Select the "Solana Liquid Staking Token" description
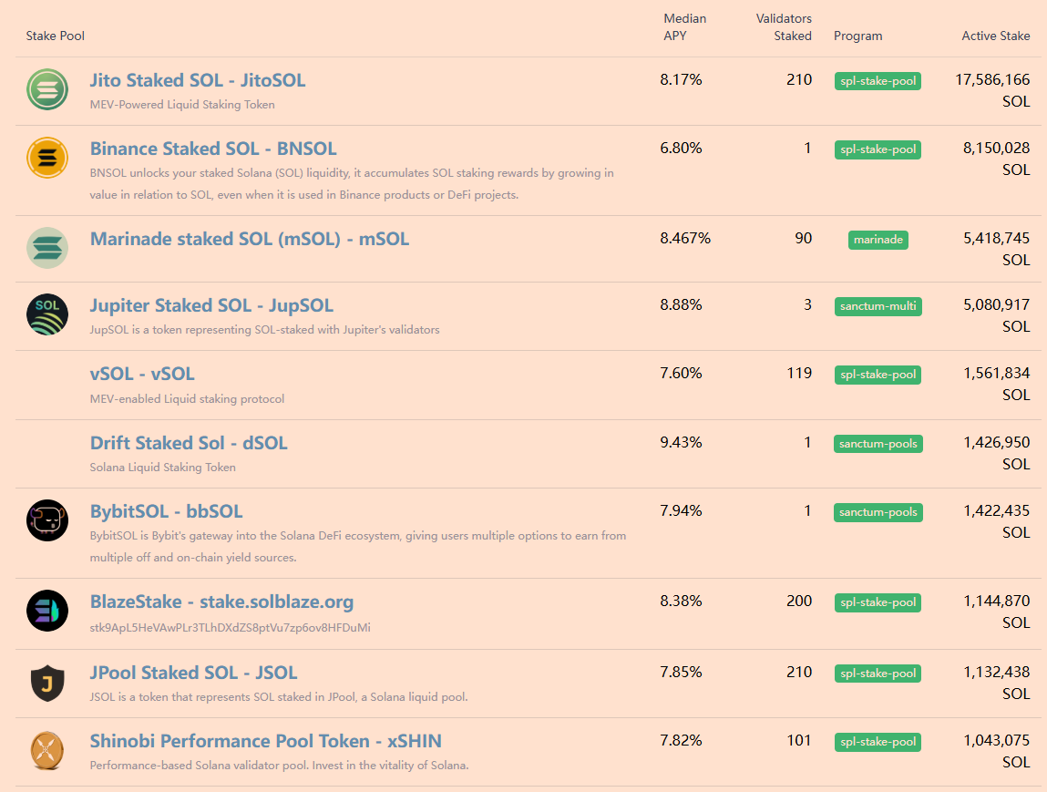Viewport: 1047px width, 792px height. point(163,468)
